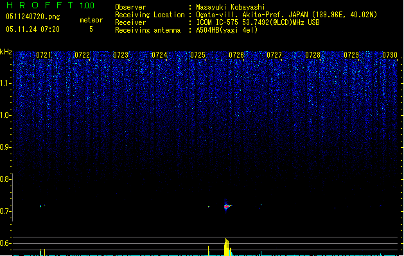Click the 0729 time marker
The height and width of the screenshot is (256, 404).
(x=351, y=54)
